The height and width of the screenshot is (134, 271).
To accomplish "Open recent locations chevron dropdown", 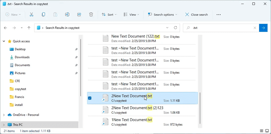I will [x=22, y=28].
